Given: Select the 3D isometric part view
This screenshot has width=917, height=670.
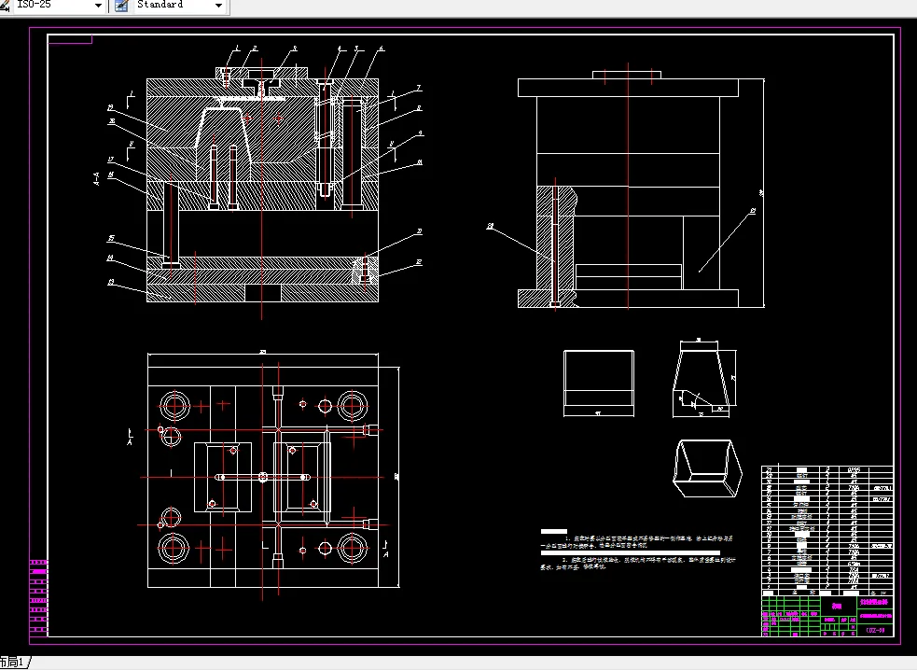Looking at the screenshot, I should [x=708, y=468].
